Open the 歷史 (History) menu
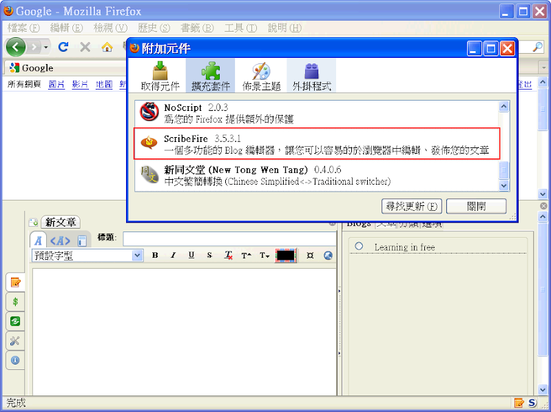Screen dimensions: 551x412 (154, 28)
